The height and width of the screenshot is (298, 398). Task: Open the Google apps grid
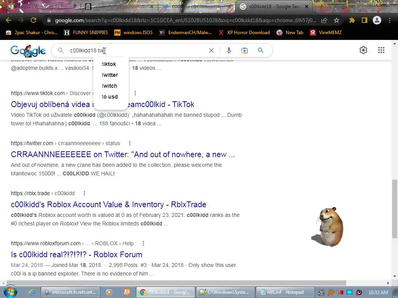[381, 50]
